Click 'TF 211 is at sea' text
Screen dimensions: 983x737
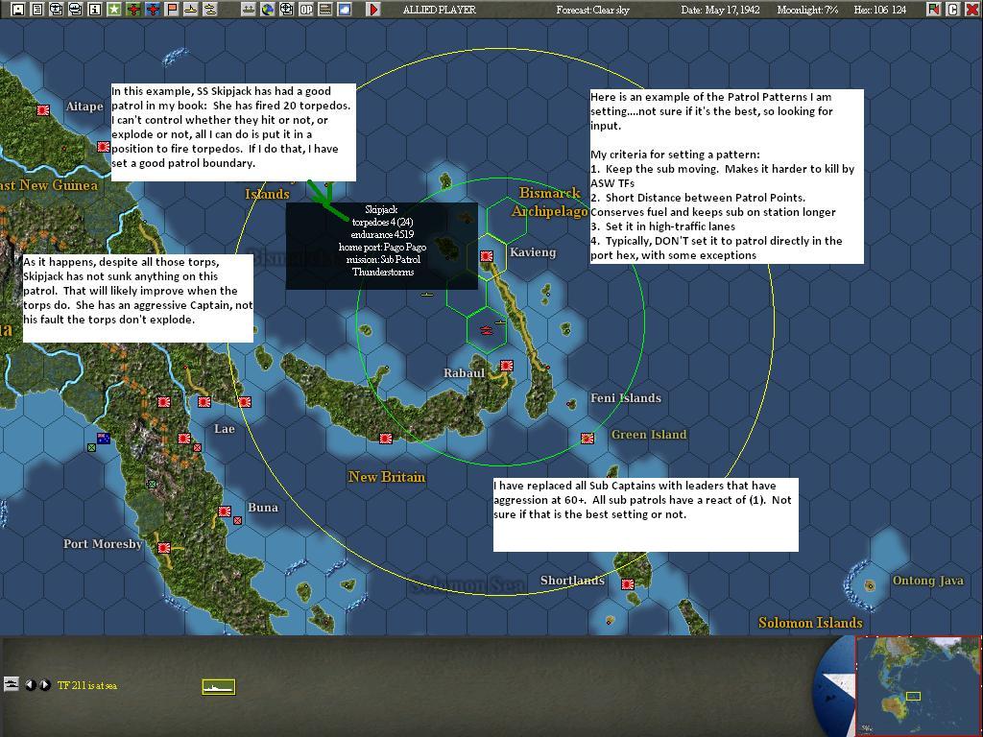[x=87, y=685]
